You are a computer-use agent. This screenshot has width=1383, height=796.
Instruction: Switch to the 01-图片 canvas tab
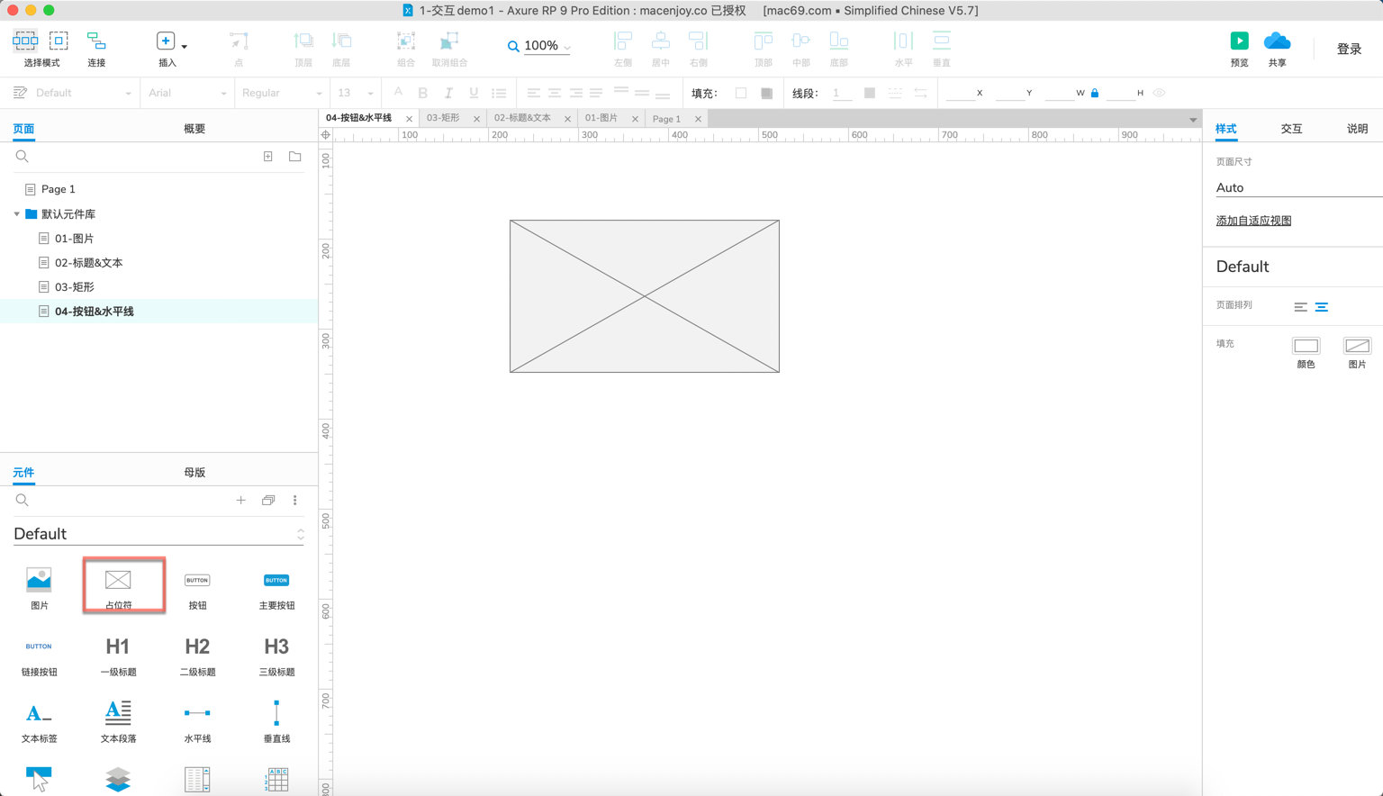[601, 118]
